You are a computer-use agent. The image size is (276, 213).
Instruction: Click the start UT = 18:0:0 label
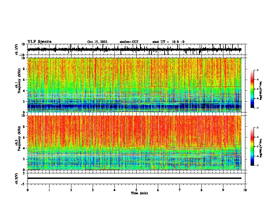tap(168, 42)
